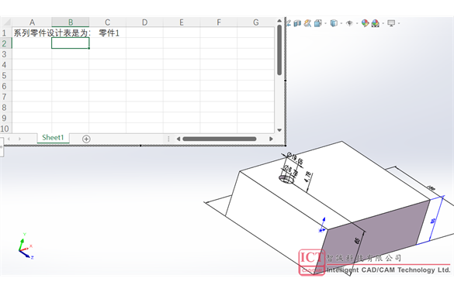This screenshot has width=454, height=292.
Task: Select column B header
Action: pyautogui.click(x=71, y=22)
